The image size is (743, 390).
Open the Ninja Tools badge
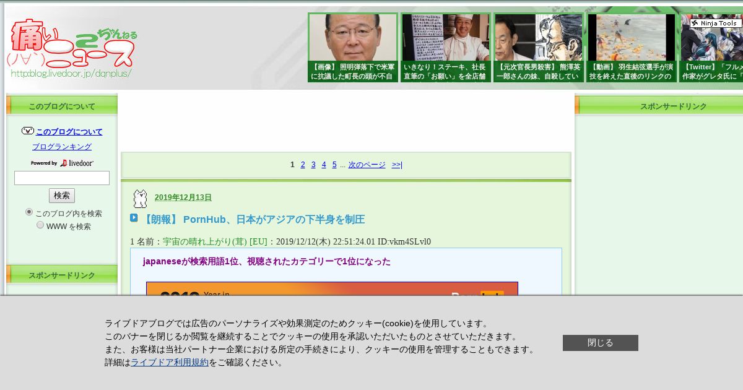(716, 23)
